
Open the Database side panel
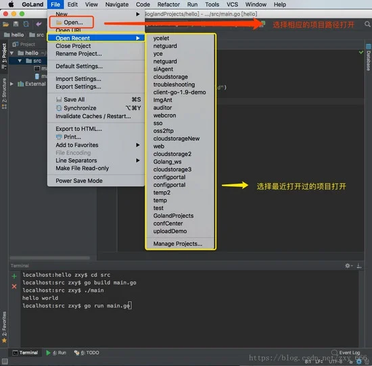click(368, 57)
